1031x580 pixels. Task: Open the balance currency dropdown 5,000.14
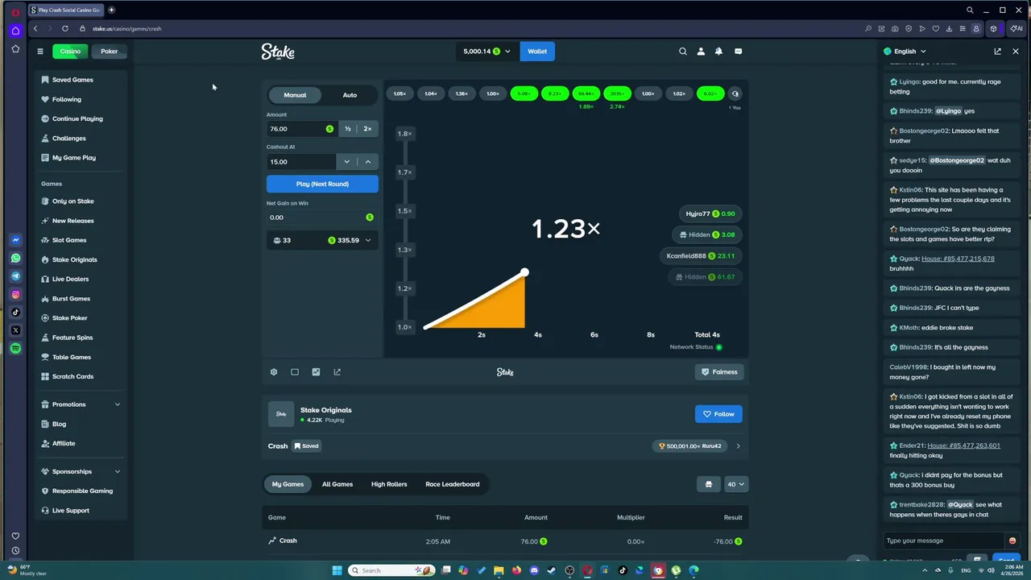(487, 52)
